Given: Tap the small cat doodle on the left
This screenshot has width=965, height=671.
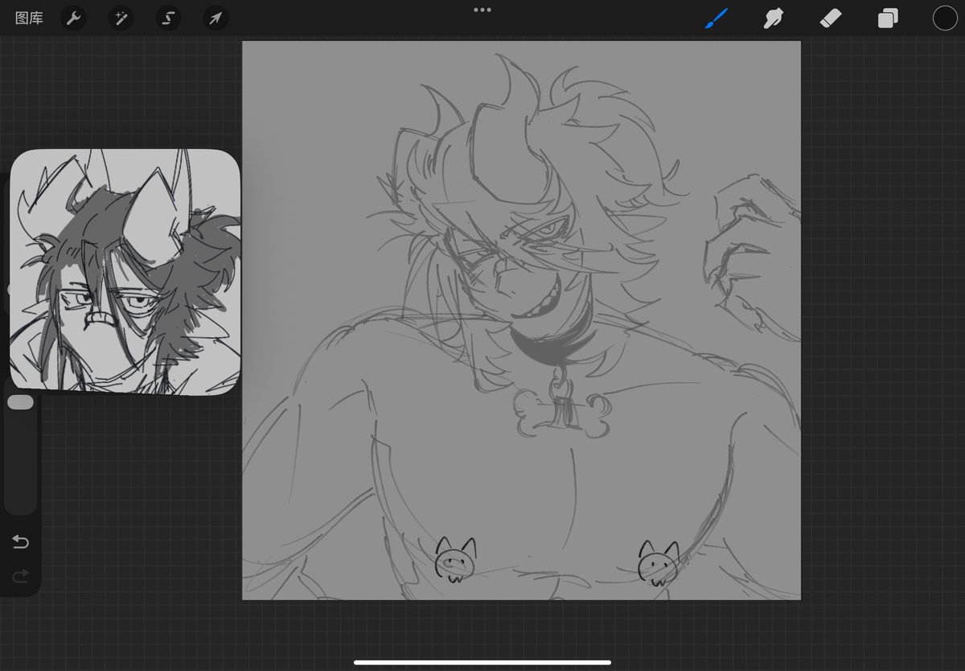Looking at the screenshot, I should tap(455, 560).
